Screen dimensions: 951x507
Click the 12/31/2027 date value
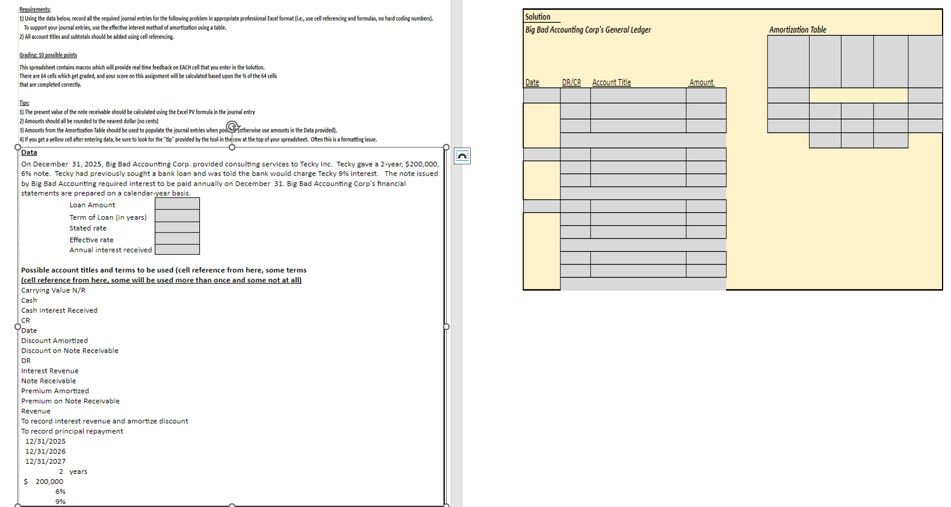click(x=45, y=462)
